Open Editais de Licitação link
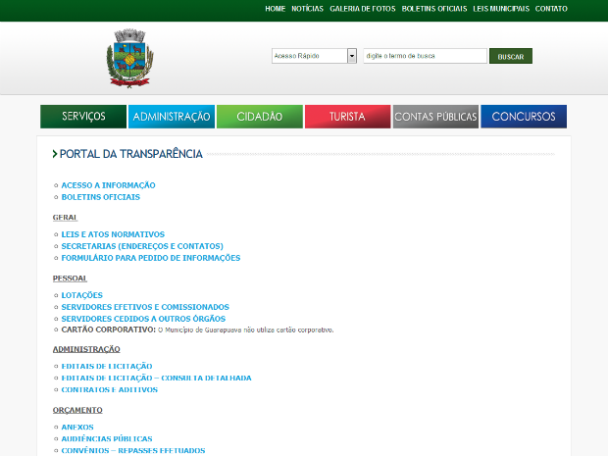 tap(106, 366)
